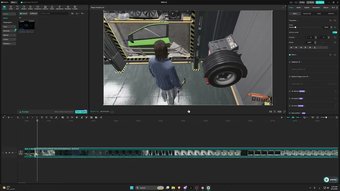Click the crop tool in timeline toolbar

click(x=51, y=118)
